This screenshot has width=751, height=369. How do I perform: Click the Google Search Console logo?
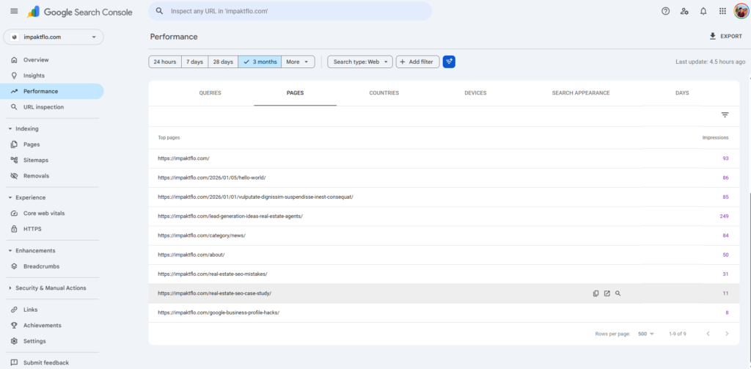pyautogui.click(x=80, y=12)
